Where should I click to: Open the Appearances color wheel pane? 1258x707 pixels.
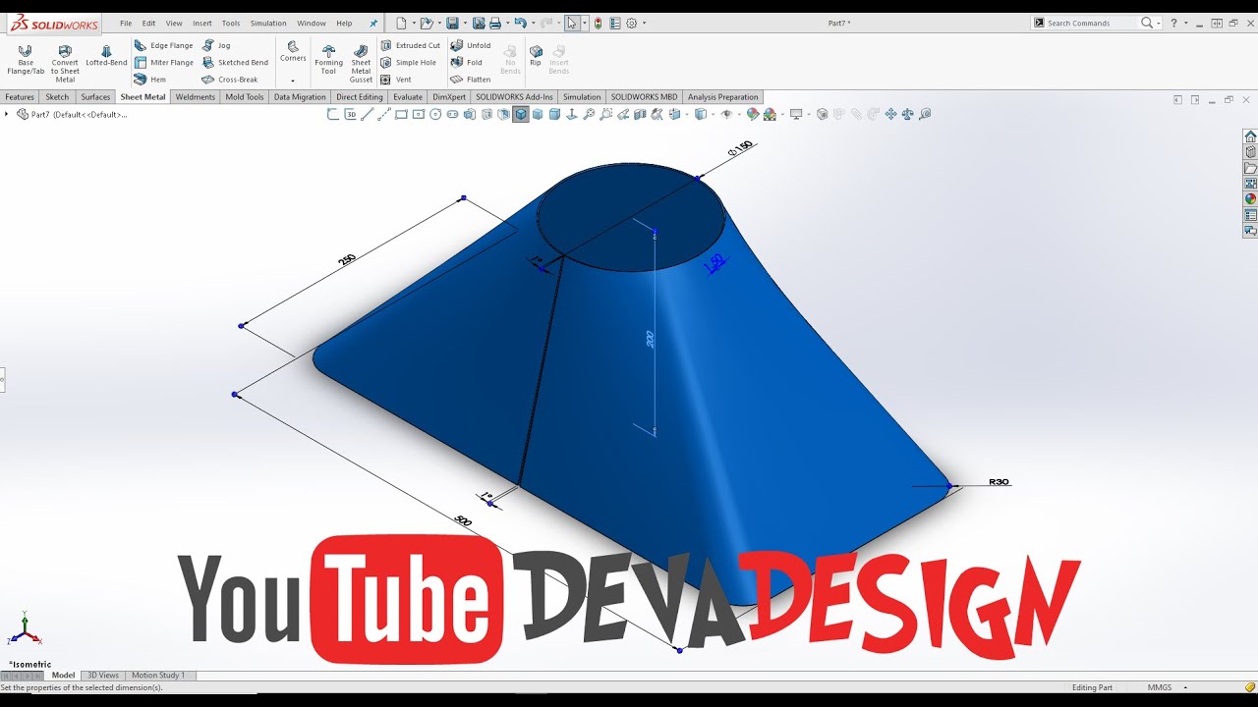point(1250,199)
